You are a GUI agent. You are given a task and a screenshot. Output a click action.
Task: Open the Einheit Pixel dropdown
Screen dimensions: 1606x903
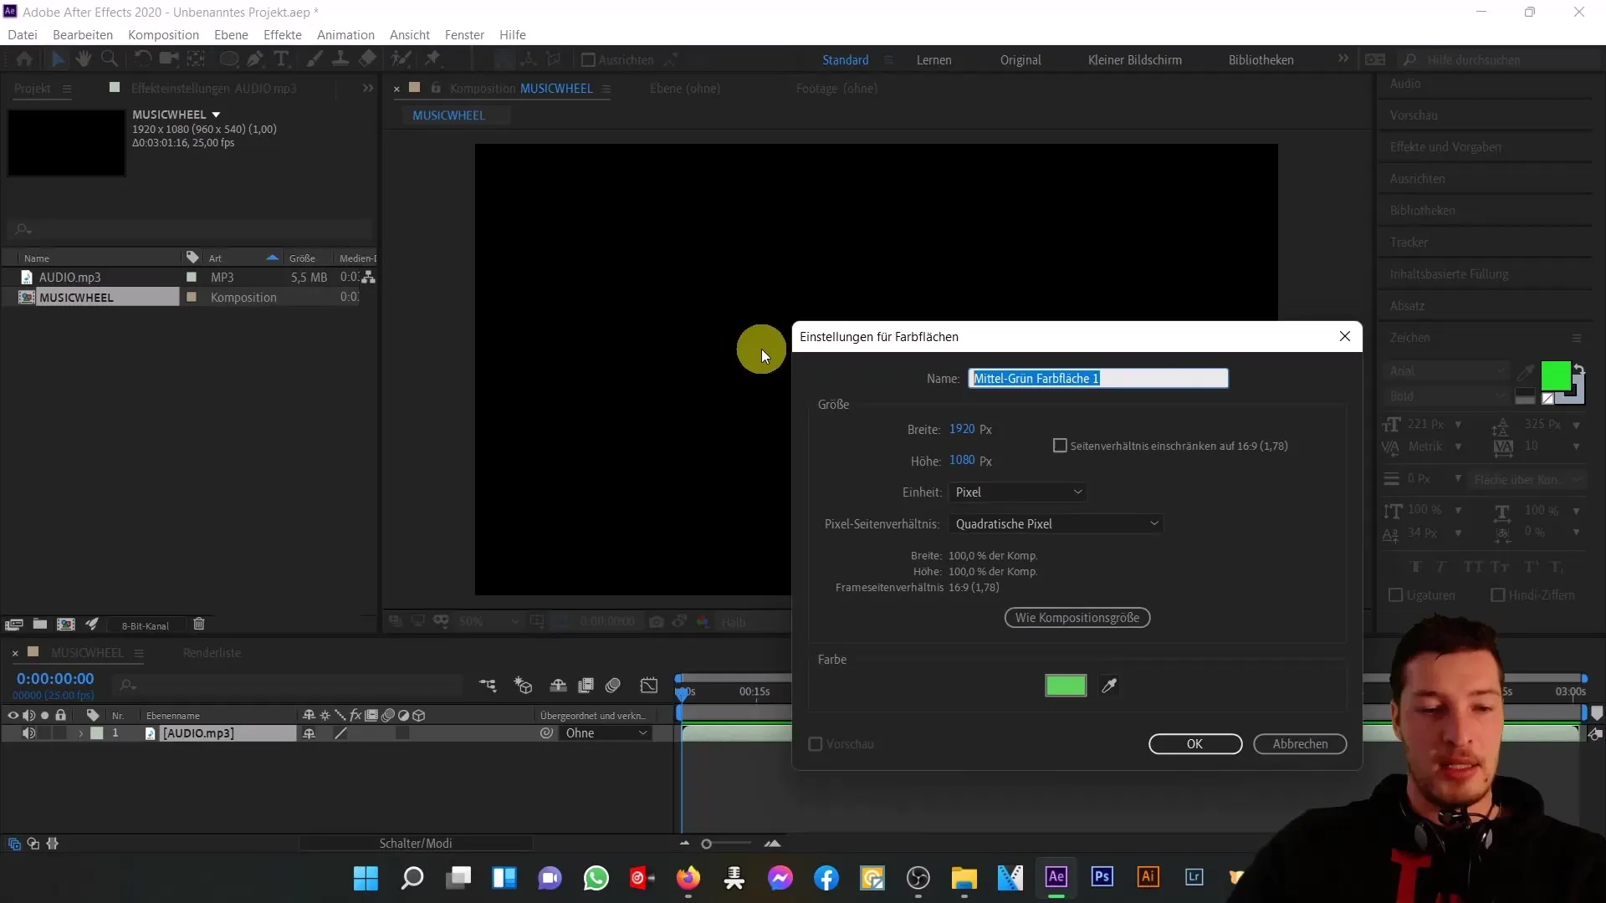(x=1018, y=492)
